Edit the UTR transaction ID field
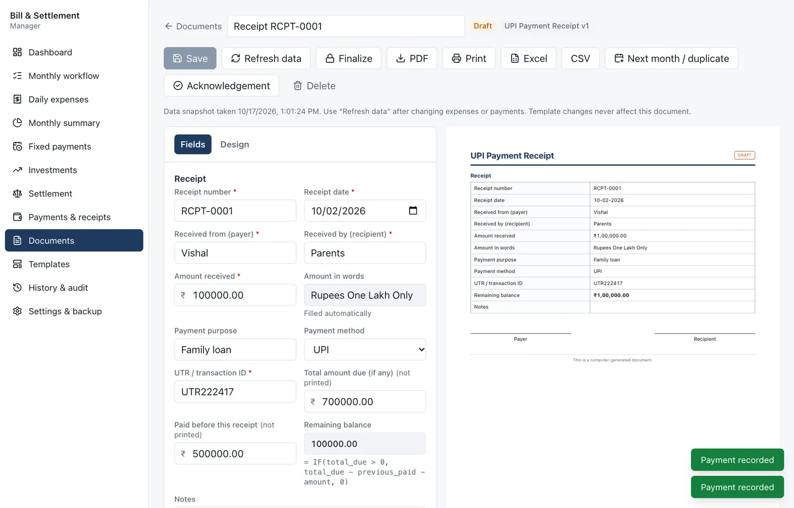This screenshot has height=508, width=794. [235, 391]
